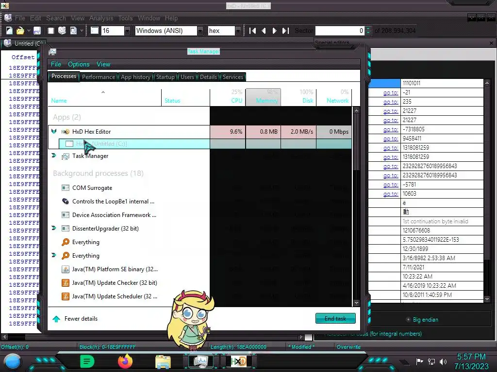Open Firefox from the taskbar
497x372 pixels.
point(125,361)
